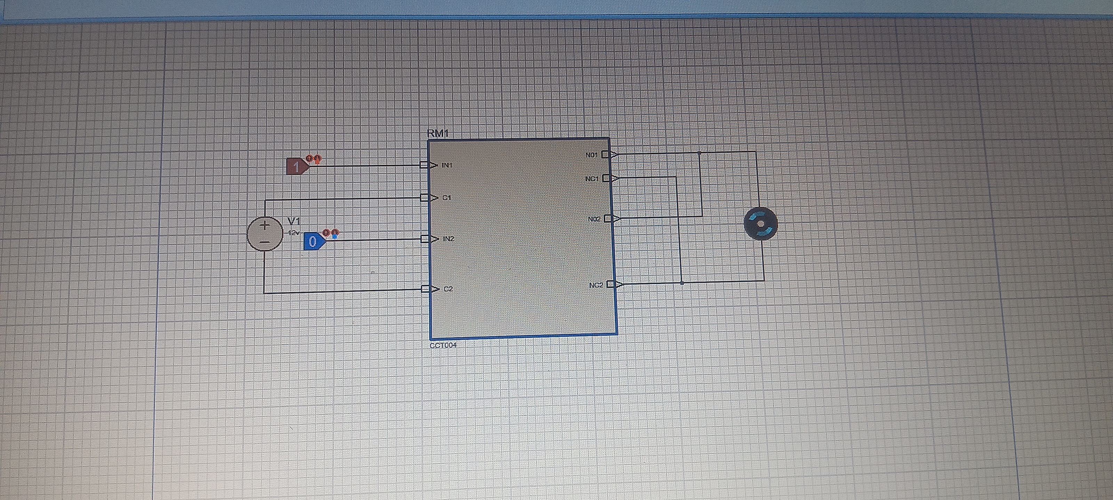The height and width of the screenshot is (500, 1113).
Task: Click up-arrow actuator above logic state 1
Action: tap(309, 158)
